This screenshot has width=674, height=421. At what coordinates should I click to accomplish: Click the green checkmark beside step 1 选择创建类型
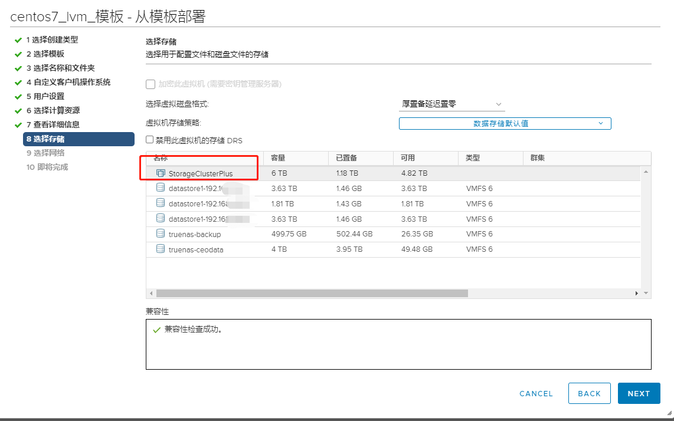point(18,40)
